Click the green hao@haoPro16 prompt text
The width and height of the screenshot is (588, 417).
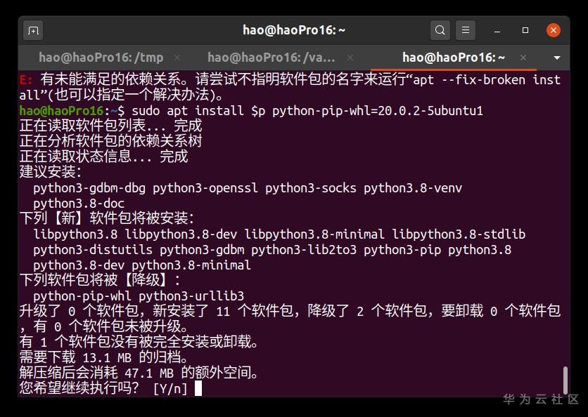[61, 111]
